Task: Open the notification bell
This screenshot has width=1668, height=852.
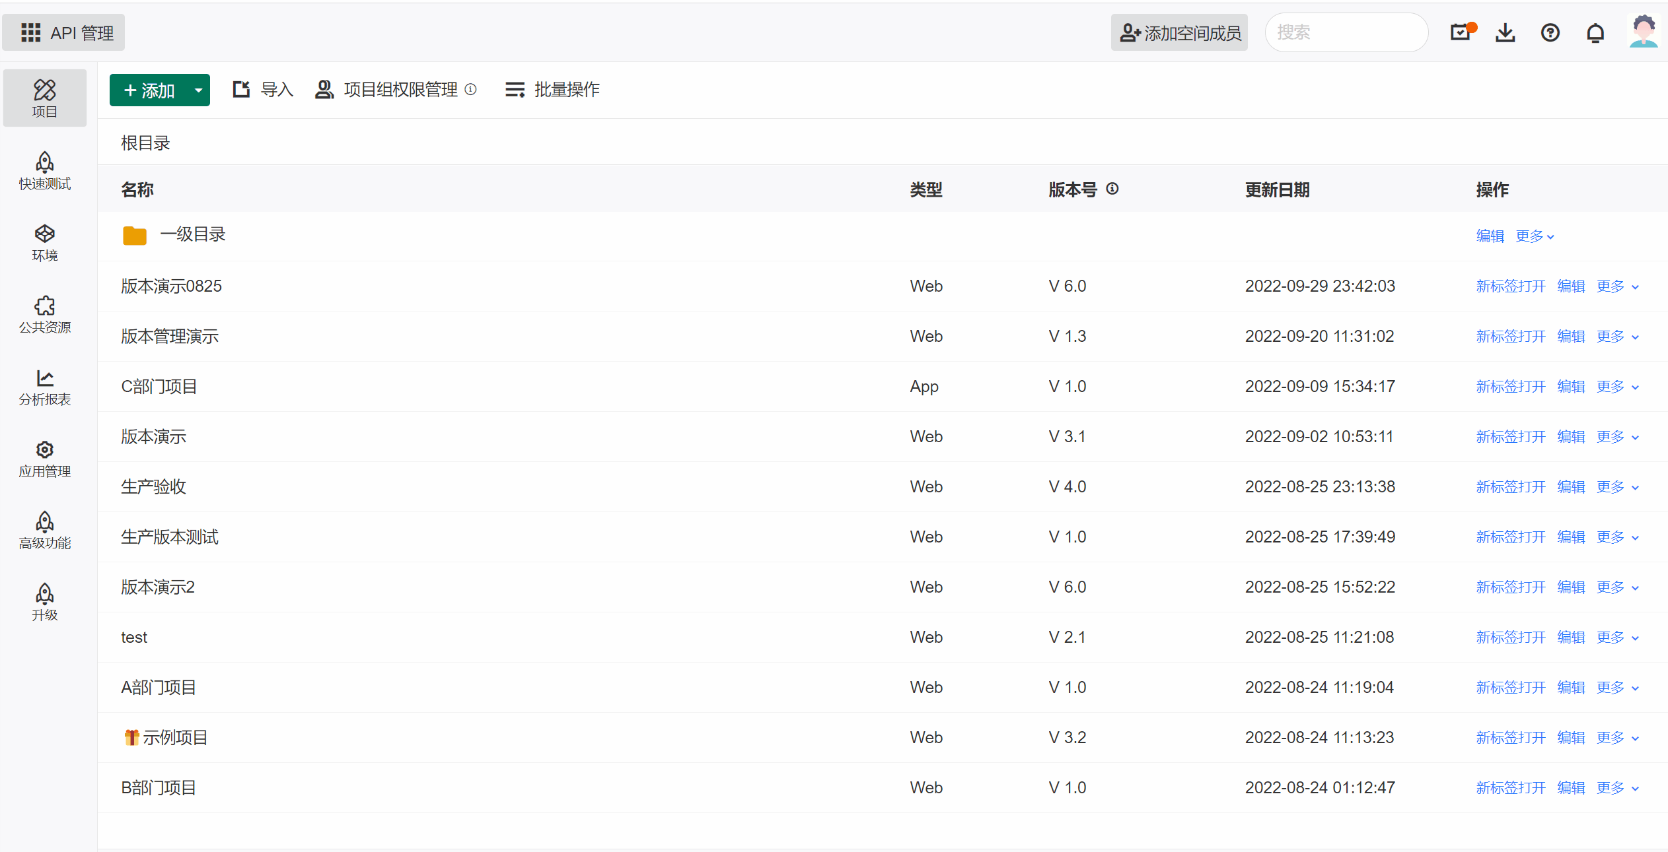Action: [1595, 32]
